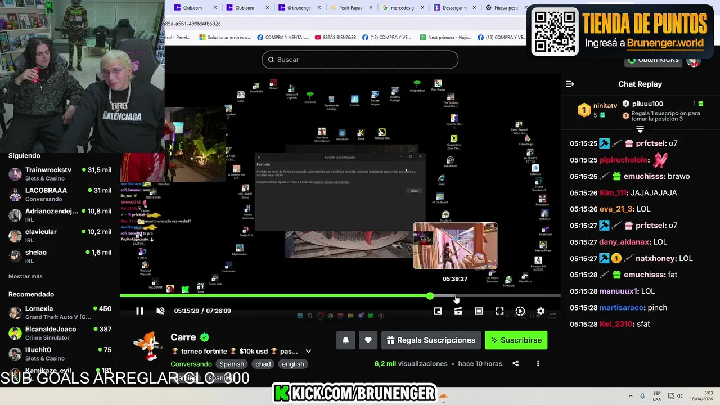Click martisaraco username in chat

click(x=622, y=308)
